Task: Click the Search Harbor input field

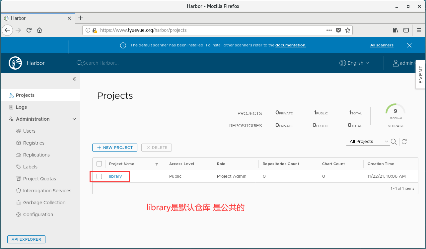Action: coord(101,63)
